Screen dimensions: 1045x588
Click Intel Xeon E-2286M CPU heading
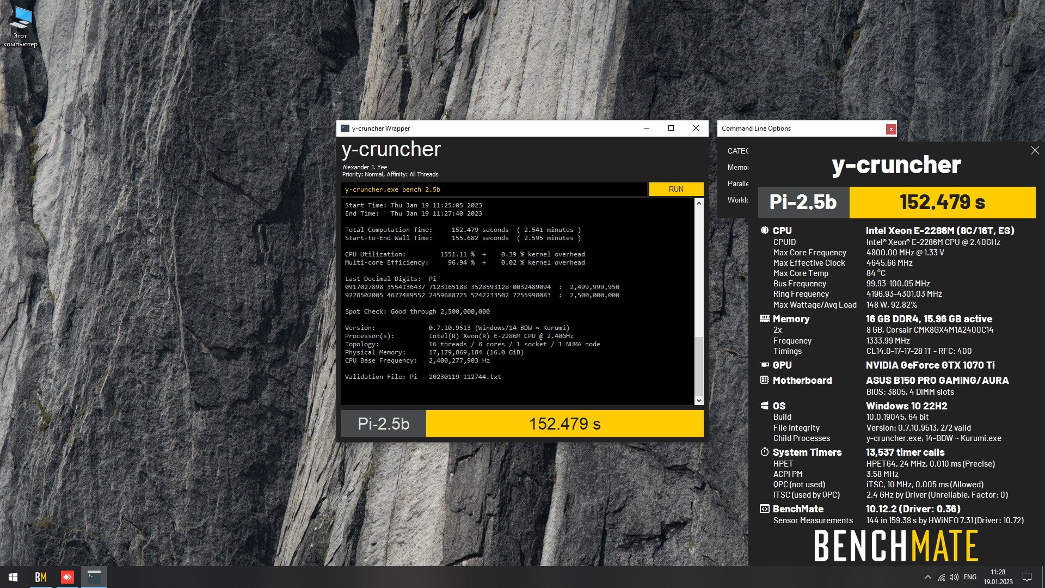click(940, 230)
